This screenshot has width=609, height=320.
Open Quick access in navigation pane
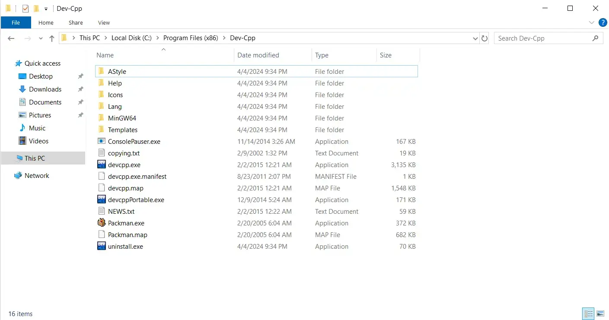click(x=42, y=63)
